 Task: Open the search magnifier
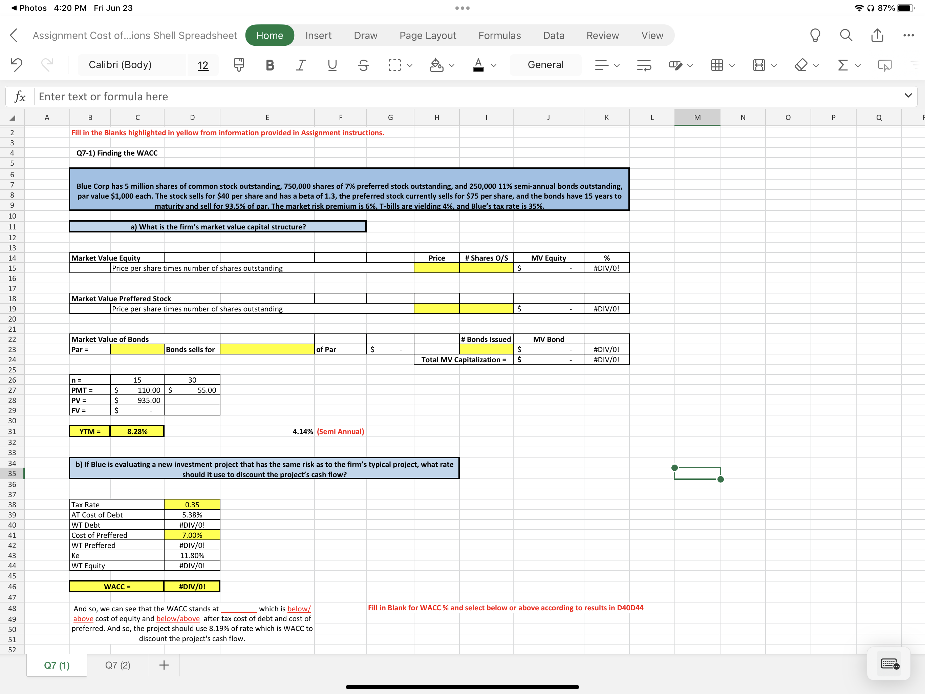tap(846, 35)
